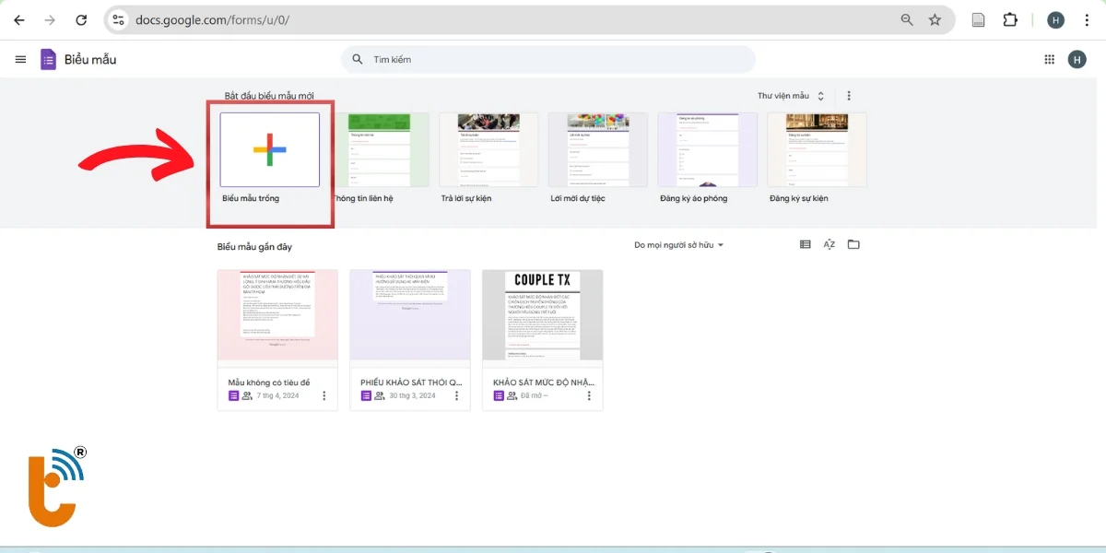Viewport: 1106px width, 553px height.
Task: Create a blank form (Biểu mẫu trống)
Action: [x=269, y=150]
